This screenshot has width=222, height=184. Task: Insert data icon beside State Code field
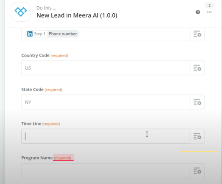pyautogui.click(x=197, y=102)
